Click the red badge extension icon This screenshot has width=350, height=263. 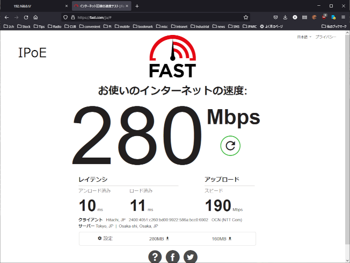tap(324, 17)
